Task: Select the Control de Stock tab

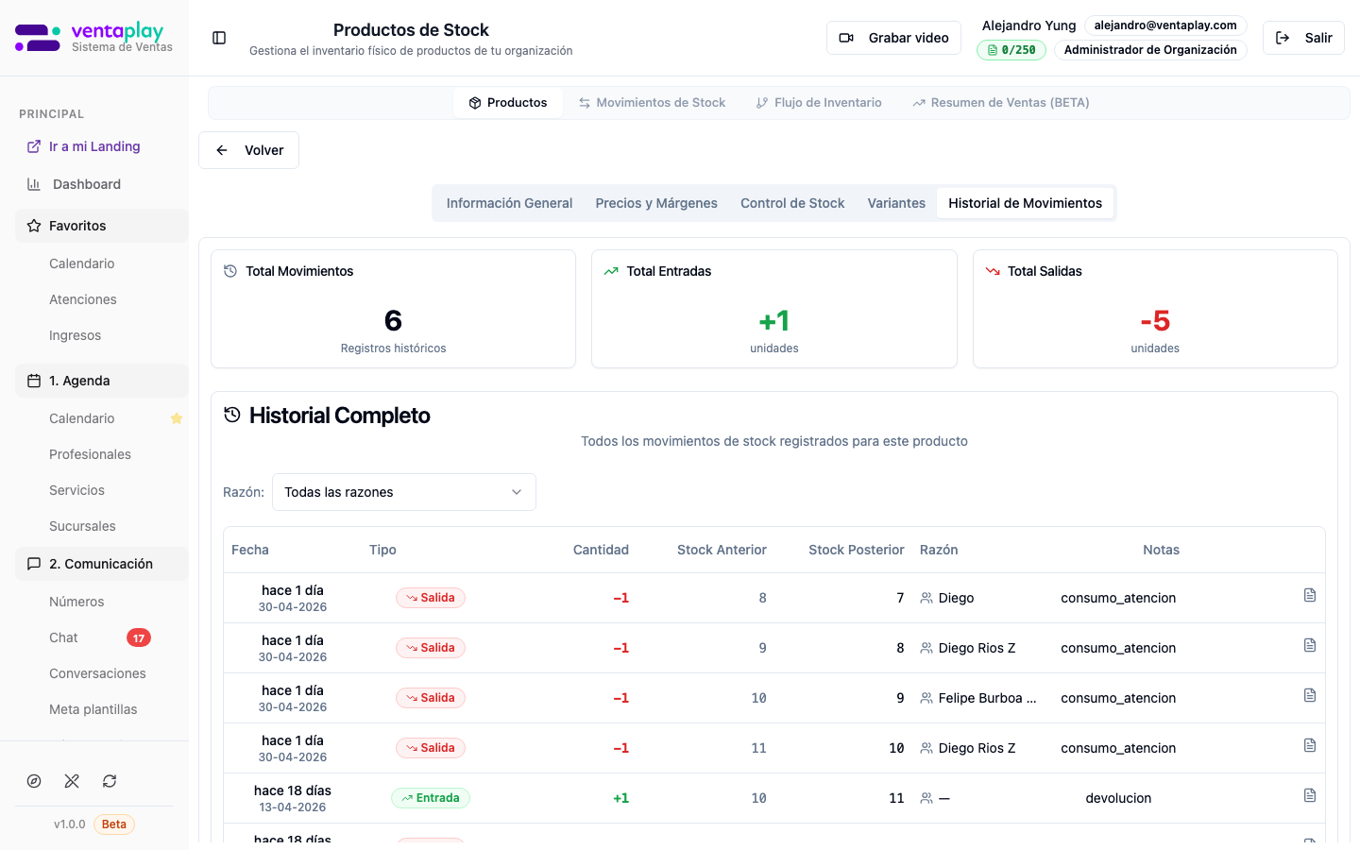Action: point(792,203)
